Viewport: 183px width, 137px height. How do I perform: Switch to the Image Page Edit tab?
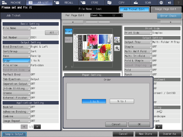tap(166, 9)
